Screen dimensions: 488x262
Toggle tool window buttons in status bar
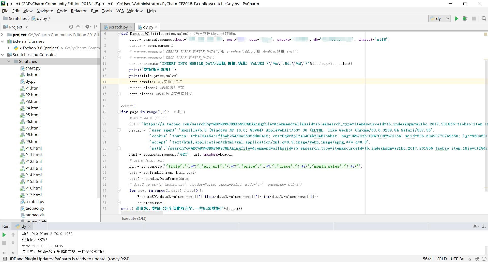(x=5, y=259)
